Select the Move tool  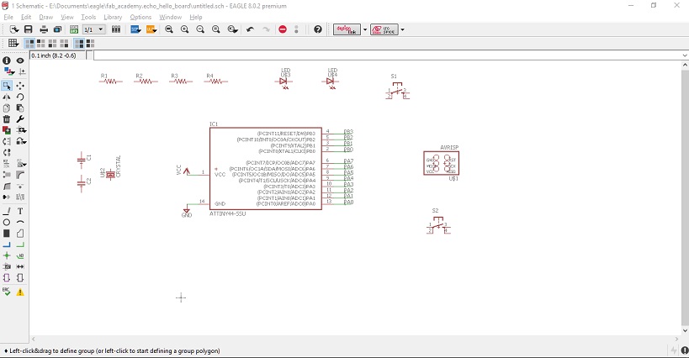(20, 86)
